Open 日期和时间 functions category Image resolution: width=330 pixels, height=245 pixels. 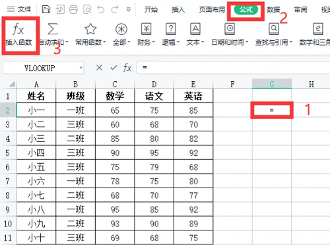pyautogui.click(x=230, y=35)
